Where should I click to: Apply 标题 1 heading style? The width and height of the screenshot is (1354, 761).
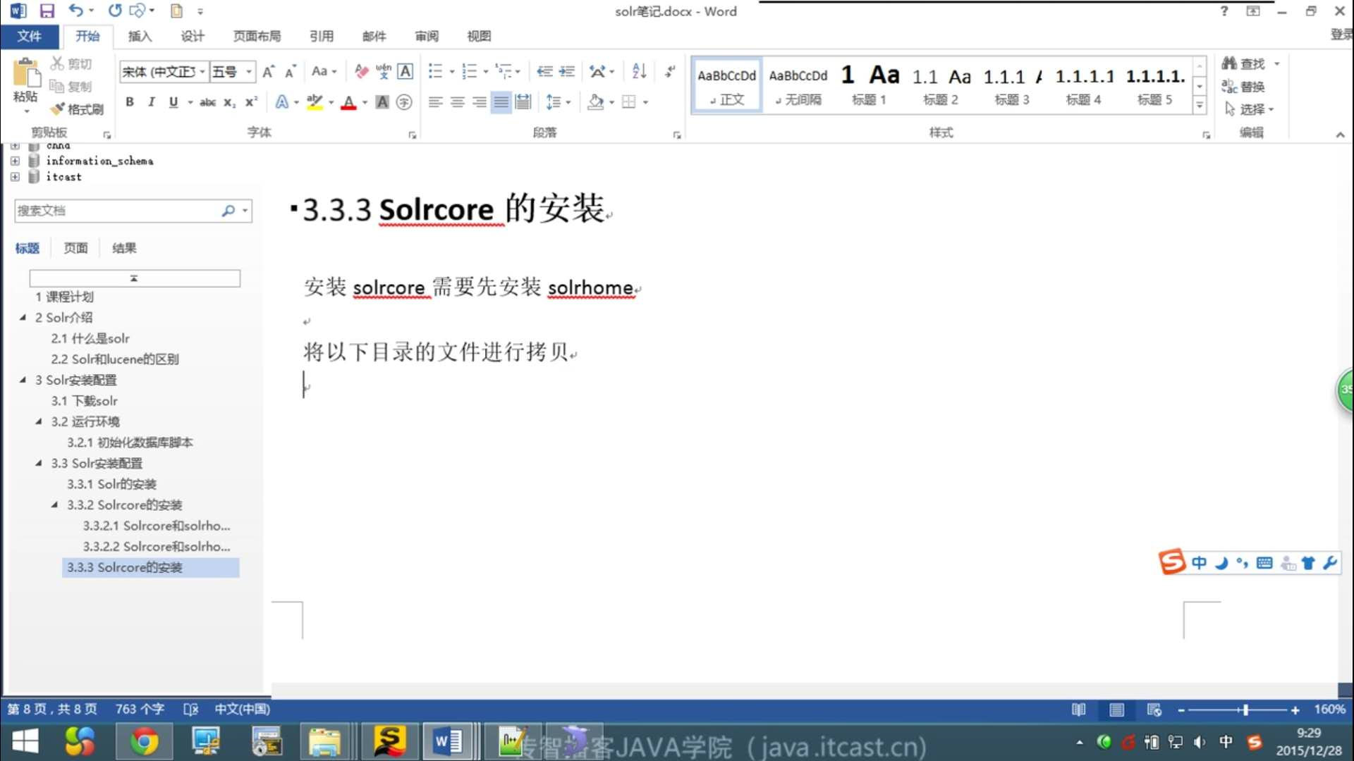(869, 85)
